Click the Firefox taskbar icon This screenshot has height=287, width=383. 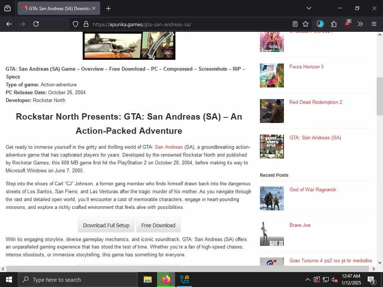click(x=166, y=280)
